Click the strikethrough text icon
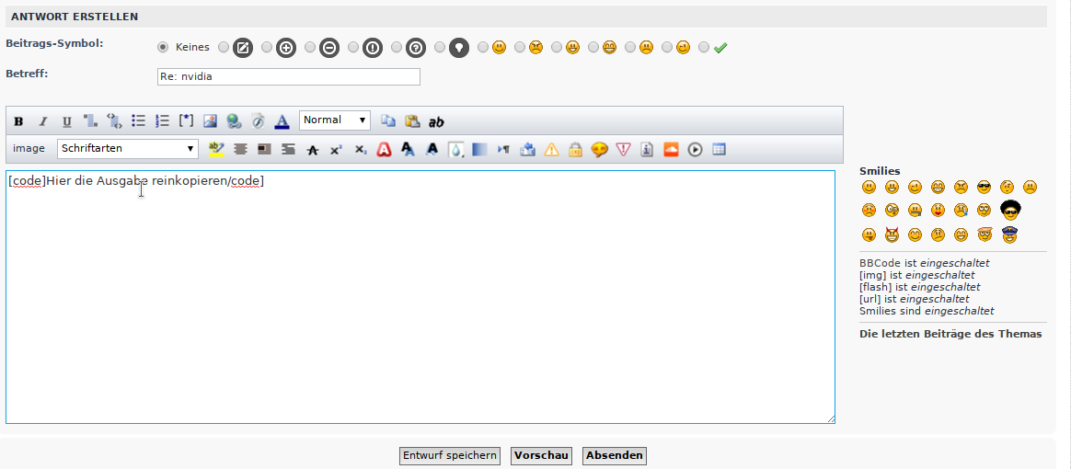Viewport: 1071px width, 469px height. pos(313,149)
